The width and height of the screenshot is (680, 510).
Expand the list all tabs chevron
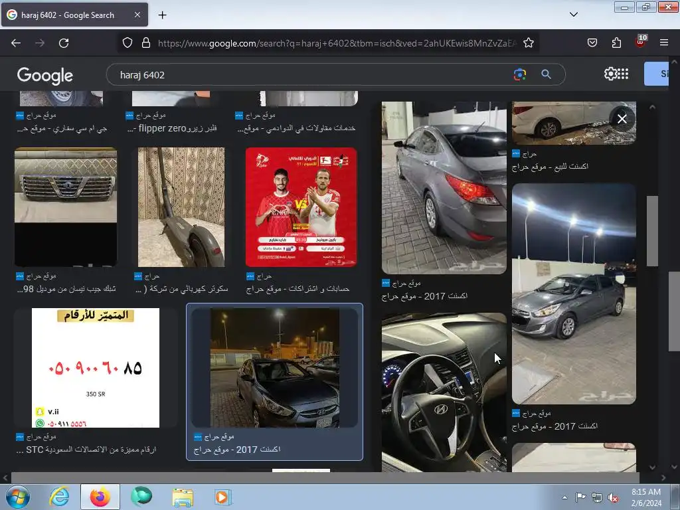[573, 15]
